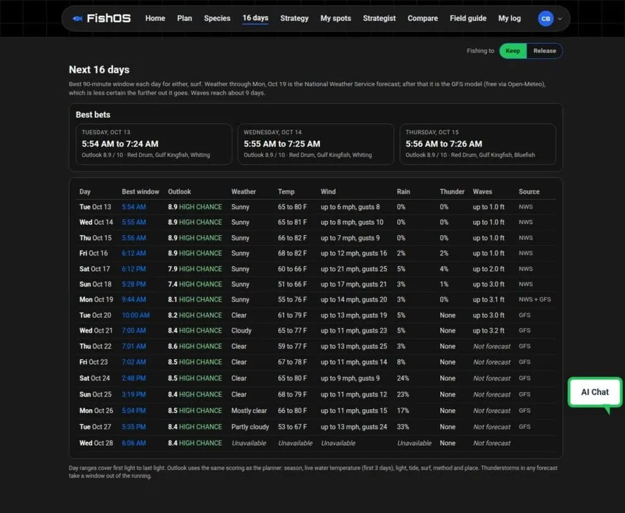
Task: Select the Wednesday, Oct 14 best bet card
Action: pyautogui.click(x=316, y=144)
